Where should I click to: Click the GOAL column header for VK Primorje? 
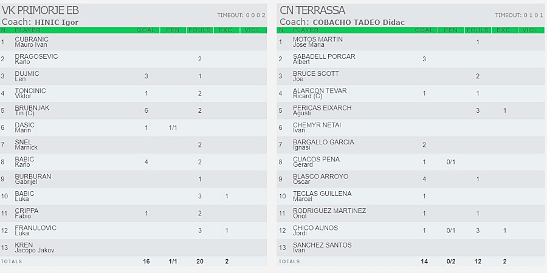(x=146, y=30)
